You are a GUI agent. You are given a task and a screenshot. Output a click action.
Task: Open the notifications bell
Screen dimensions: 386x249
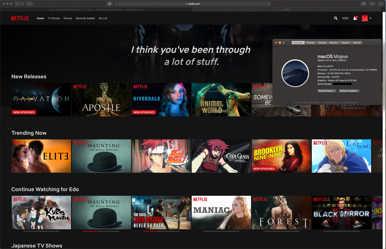tap(355, 18)
